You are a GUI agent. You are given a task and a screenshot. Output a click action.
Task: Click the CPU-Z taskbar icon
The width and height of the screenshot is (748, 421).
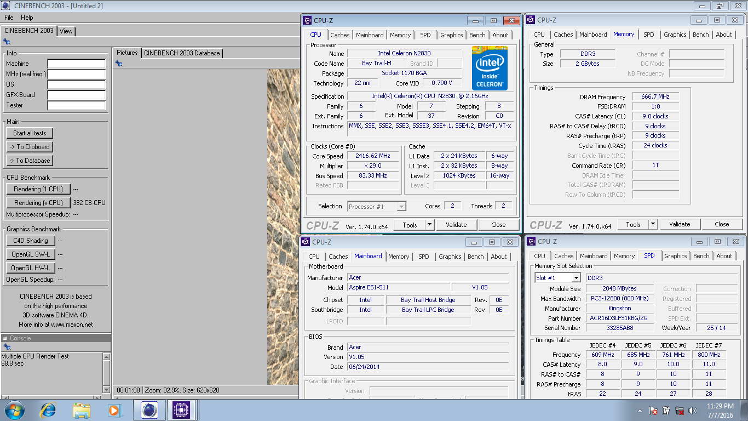pyautogui.click(x=181, y=410)
